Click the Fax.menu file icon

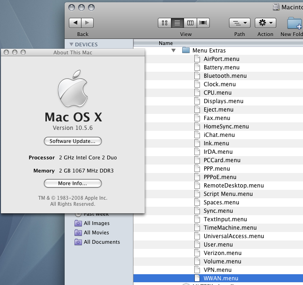[197, 118]
